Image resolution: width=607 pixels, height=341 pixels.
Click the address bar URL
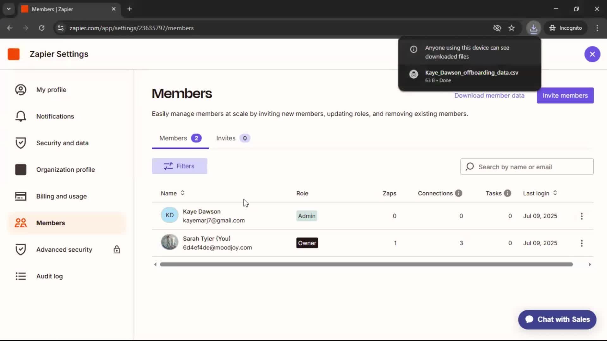point(132,28)
